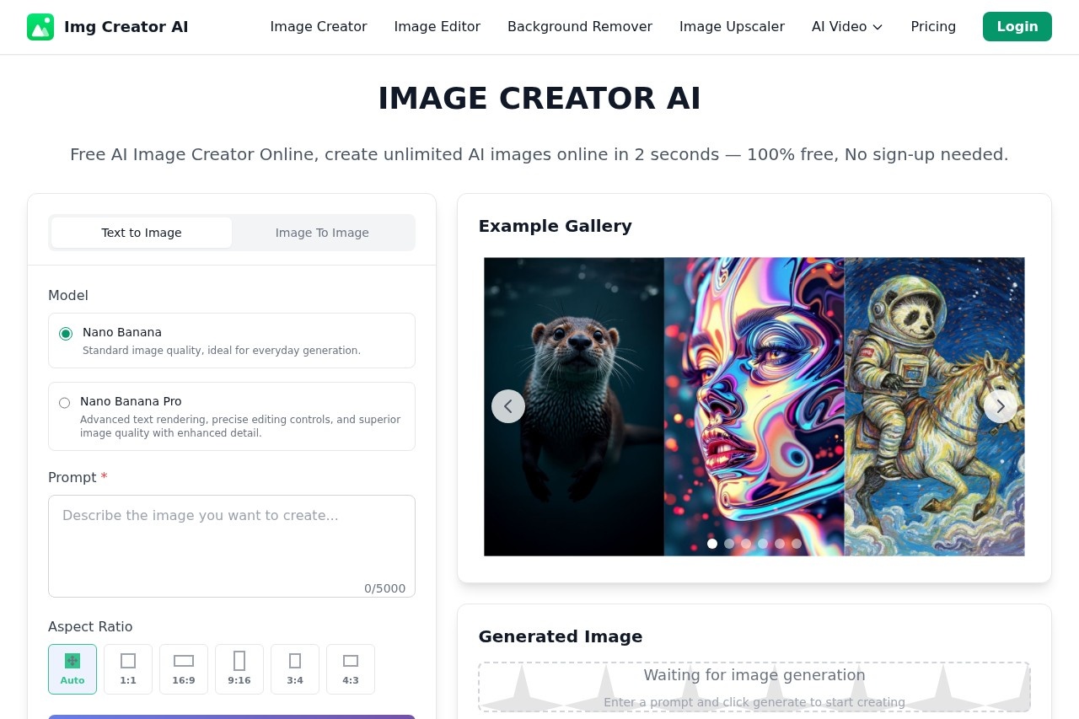The image size is (1079, 719).
Task: Open the Background Remover page
Action: (x=579, y=26)
